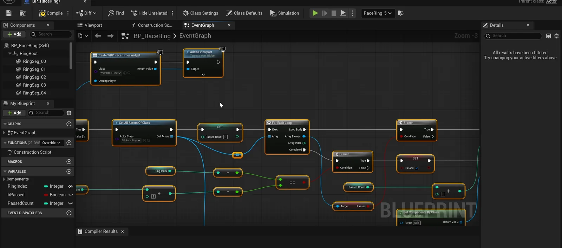Collapse the GRAPHS section
The height and width of the screenshot is (248, 562).
pos(5,124)
